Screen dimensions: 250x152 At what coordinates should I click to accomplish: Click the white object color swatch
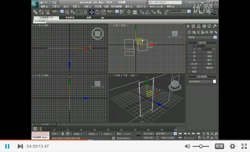215,82
